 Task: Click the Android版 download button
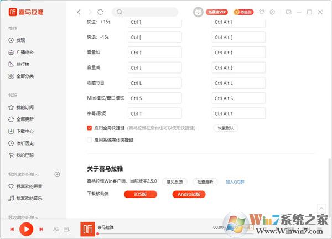189,194
